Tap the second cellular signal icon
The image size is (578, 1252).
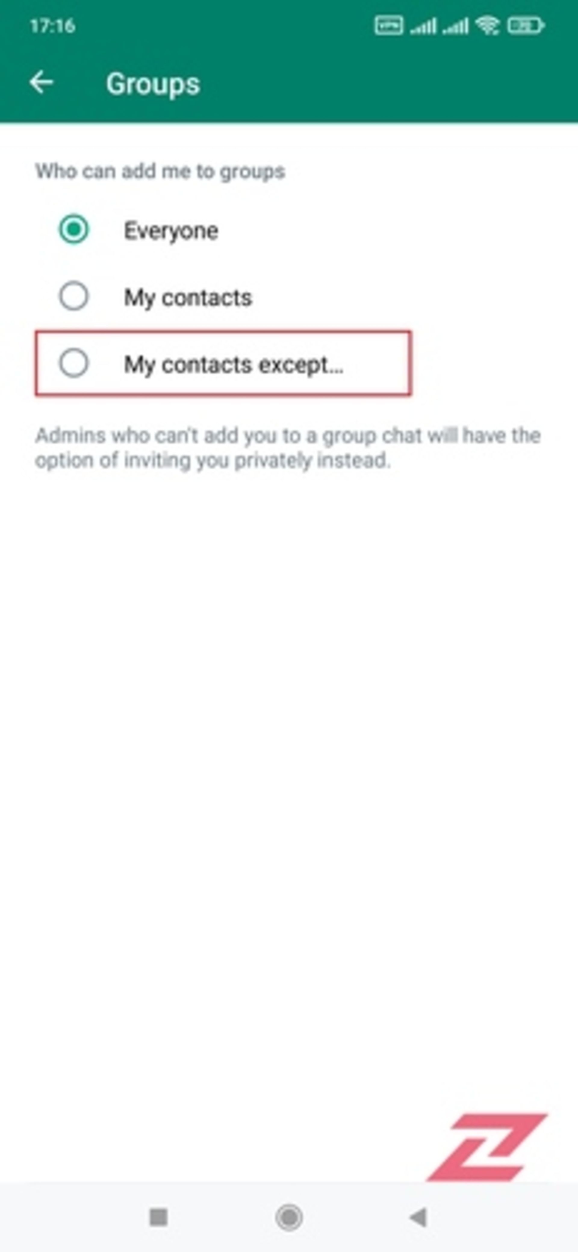click(x=455, y=26)
